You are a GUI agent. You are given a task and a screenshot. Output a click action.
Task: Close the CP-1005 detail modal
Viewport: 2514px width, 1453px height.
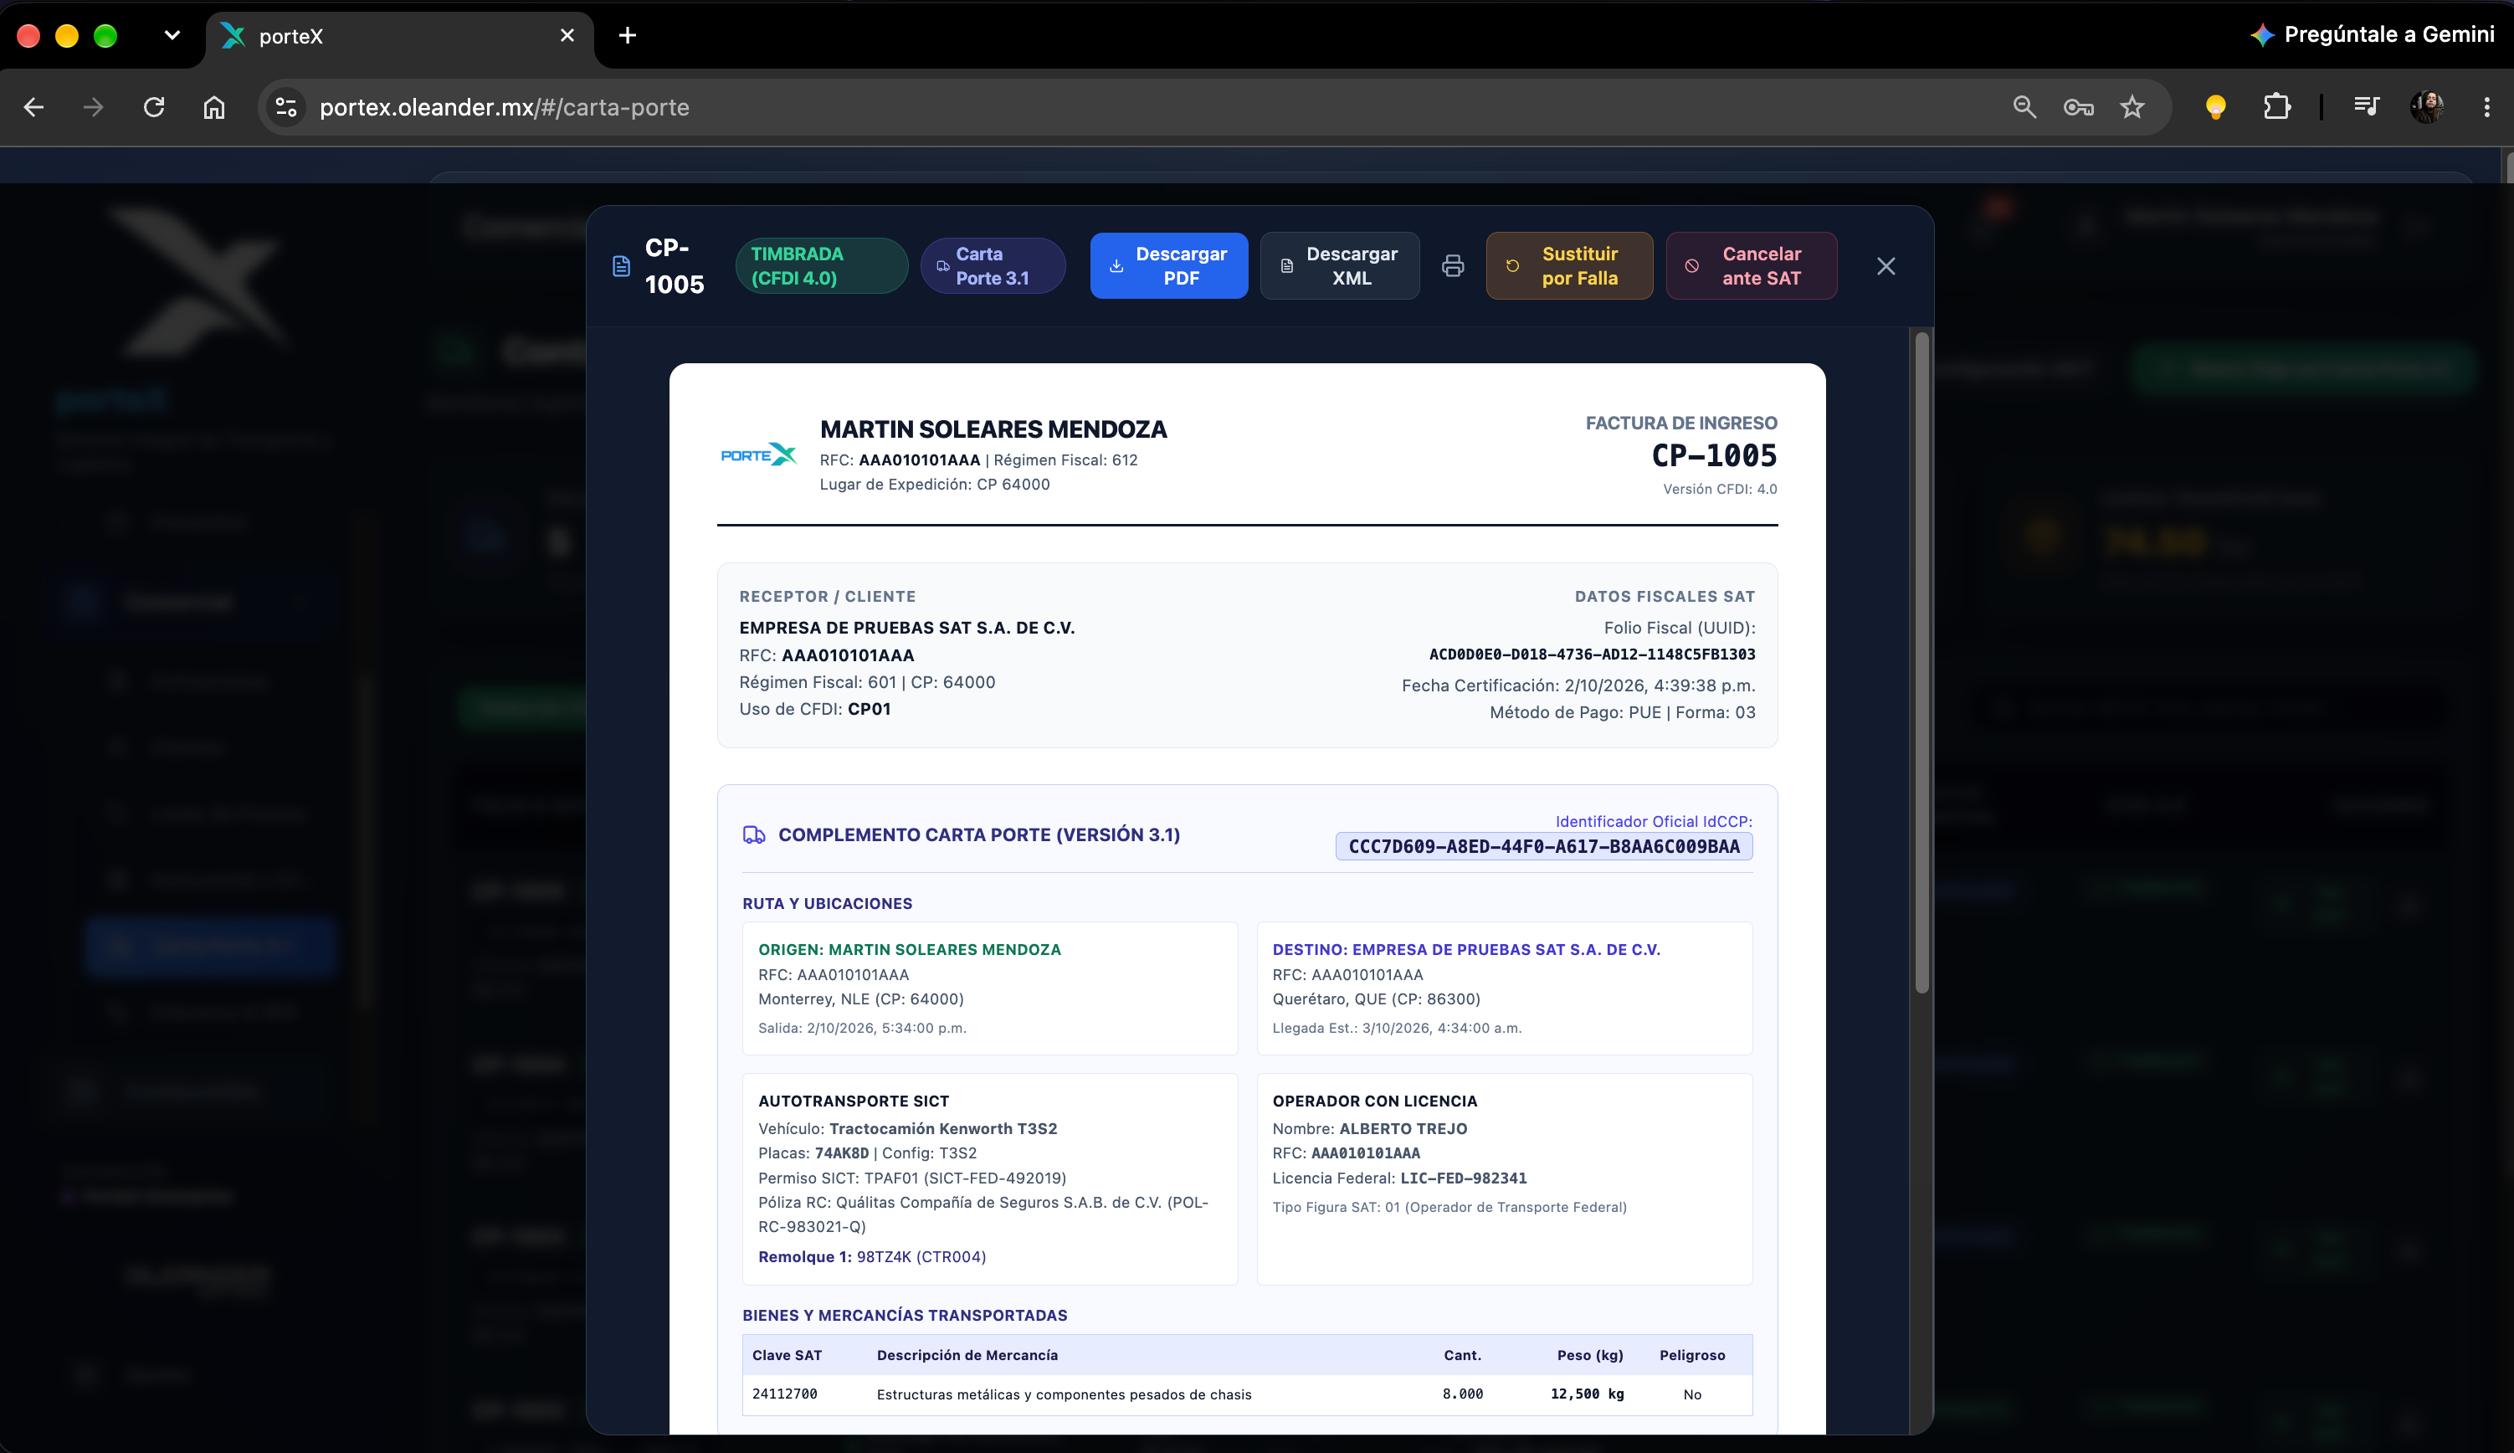(1885, 266)
